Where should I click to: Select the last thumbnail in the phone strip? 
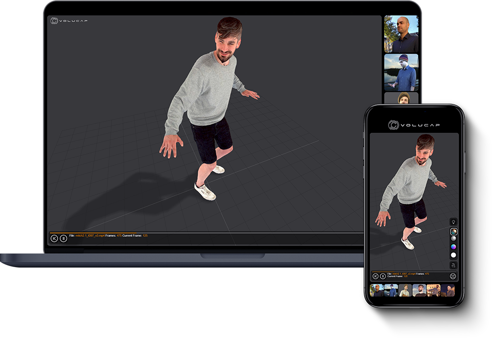pos(448,290)
